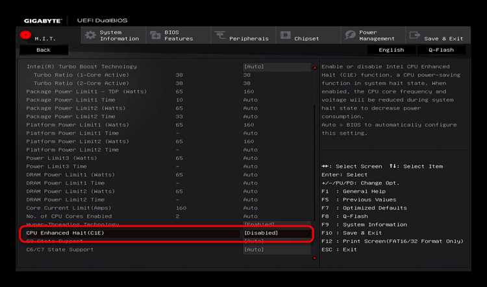Viewport: 487px width, 287px height.
Task: Click the Save & Exit arrow icon
Action: 415,35
